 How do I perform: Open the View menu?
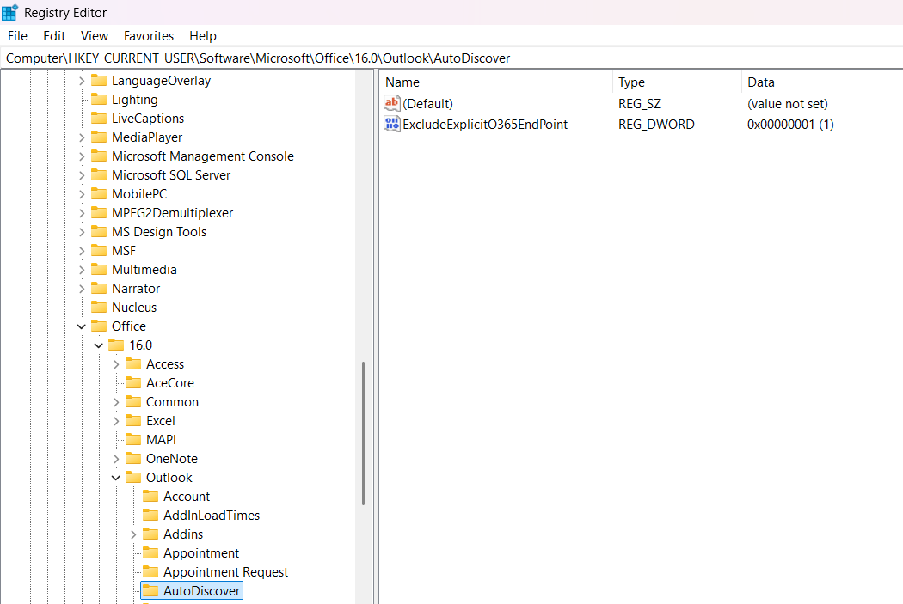[95, 36]
